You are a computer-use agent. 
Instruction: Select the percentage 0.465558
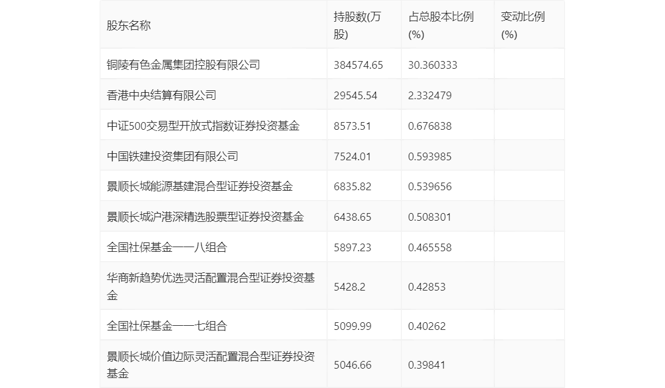pyautogui.click(x=430, y=248)
